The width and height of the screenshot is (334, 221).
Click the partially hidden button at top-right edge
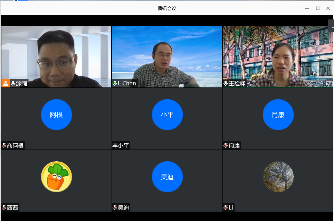point(331,25)
